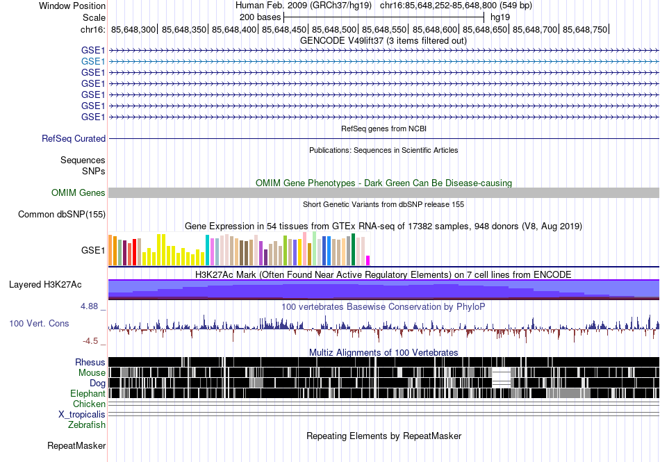
Task: Click the GTEx Gene Expression track title
Action: (383, 226)
